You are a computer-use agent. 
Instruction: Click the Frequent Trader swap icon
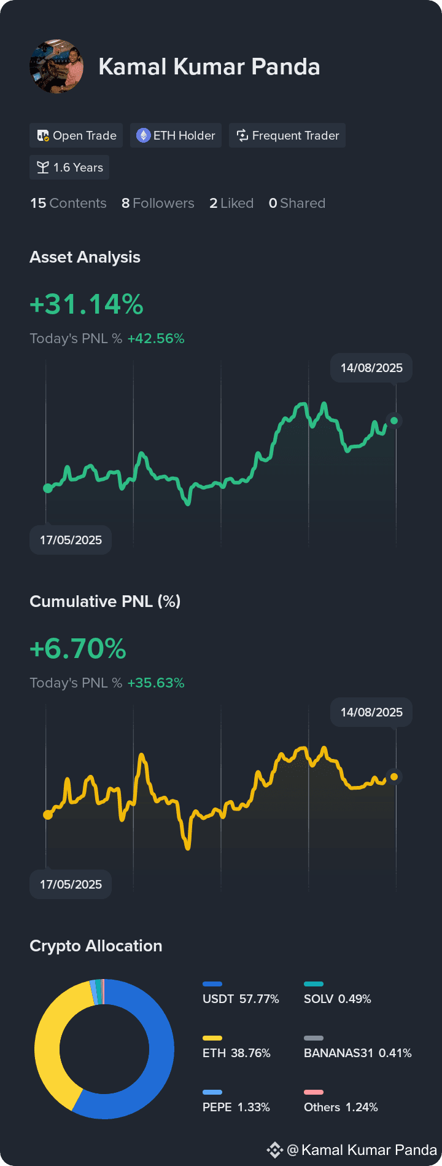pyautogui.click(x=242, y=135)
